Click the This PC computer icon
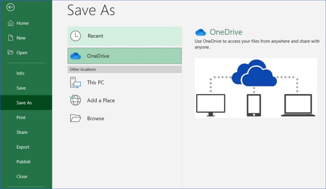This screenshot has height=189, width=326. point(75,82)
